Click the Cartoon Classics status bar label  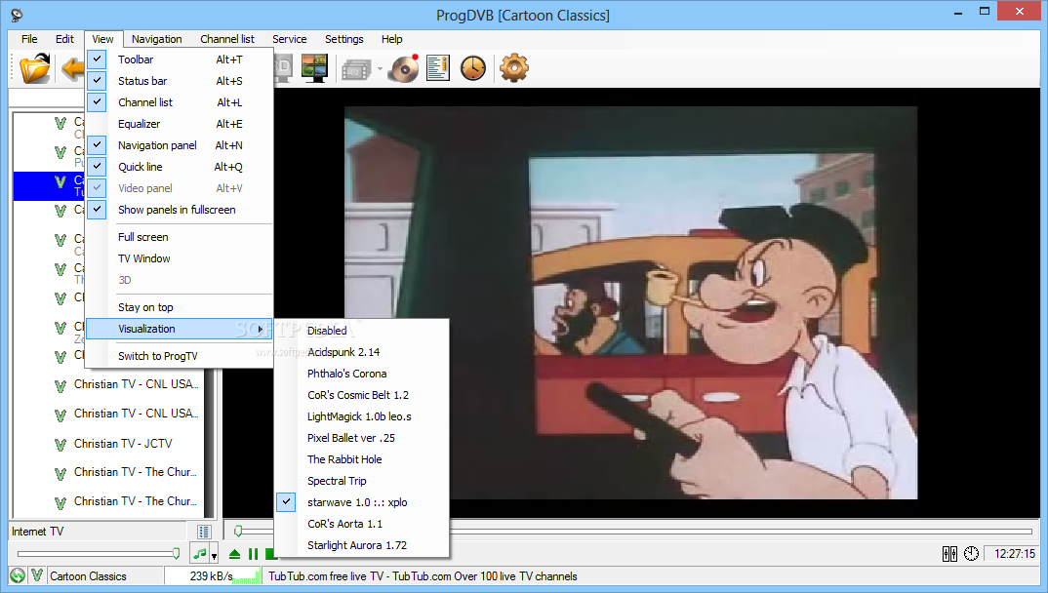click(x=88, y=576)
